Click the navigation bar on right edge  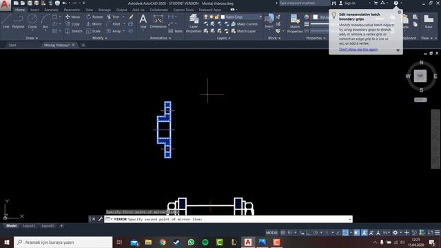435,139
